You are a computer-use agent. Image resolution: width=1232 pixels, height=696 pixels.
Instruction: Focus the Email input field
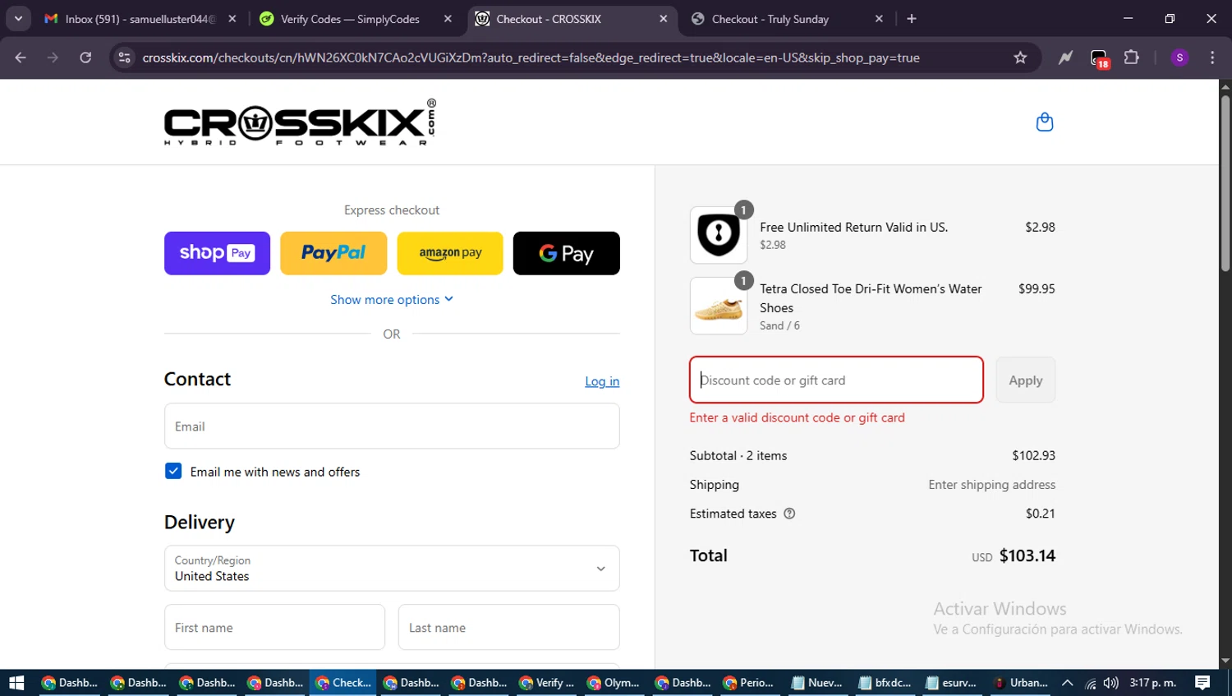(x=392, y=426)
